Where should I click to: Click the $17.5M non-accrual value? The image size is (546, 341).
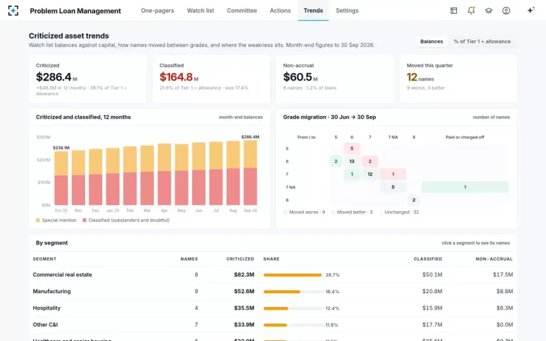coord(503,275)
